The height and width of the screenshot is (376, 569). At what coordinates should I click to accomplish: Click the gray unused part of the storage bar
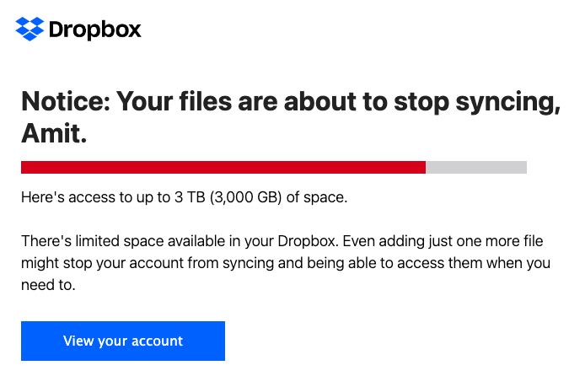coord(475,167)
